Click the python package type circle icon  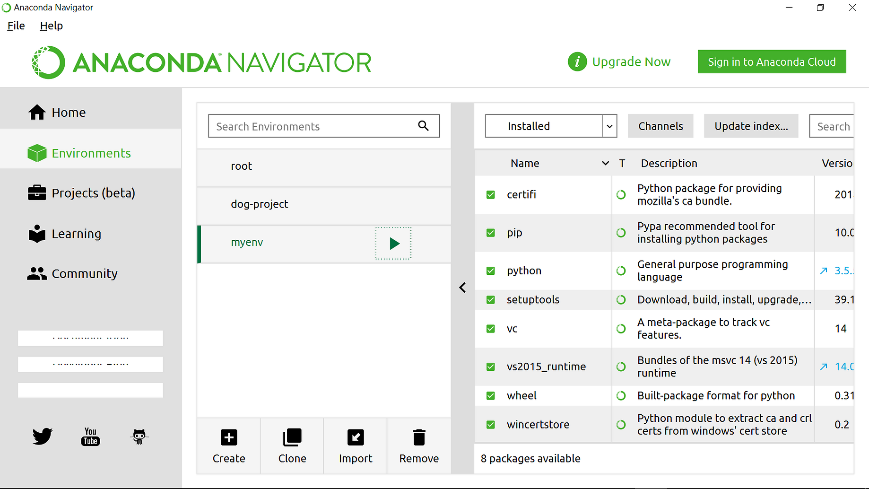(621, 271)
